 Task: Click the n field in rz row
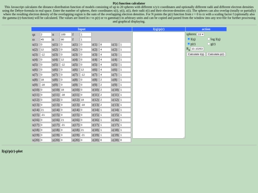point(65,40)
